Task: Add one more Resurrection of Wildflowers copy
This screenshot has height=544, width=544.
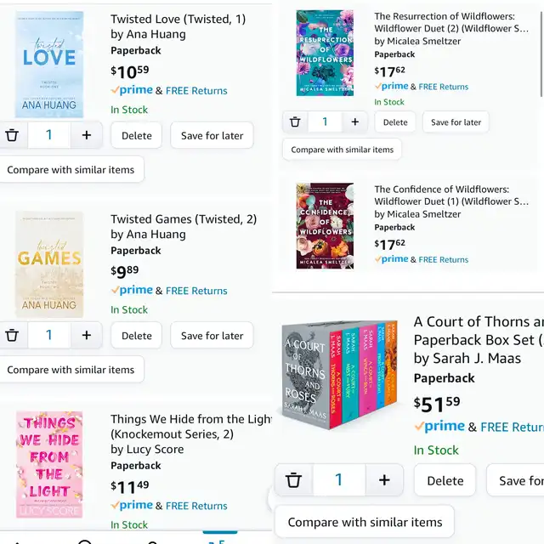Action: click(354, 122)
